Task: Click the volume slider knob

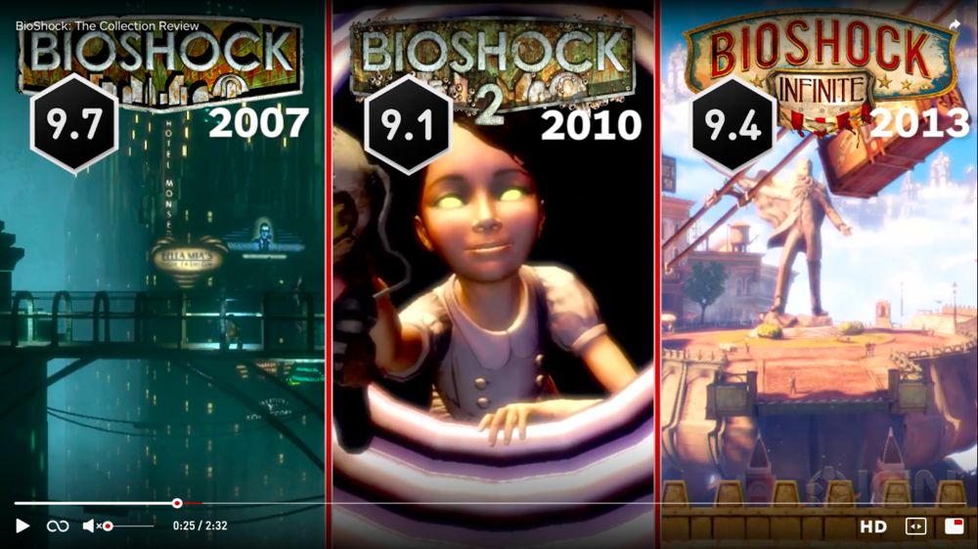Action: click(108, 527)
